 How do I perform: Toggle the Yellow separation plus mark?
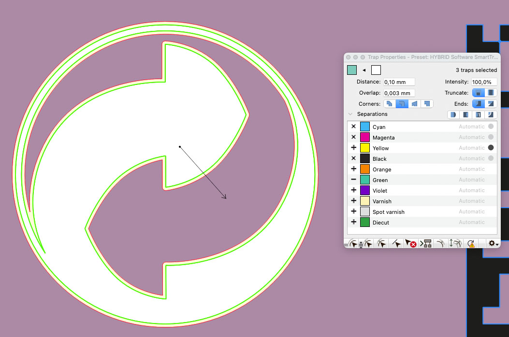coord(353,148)
